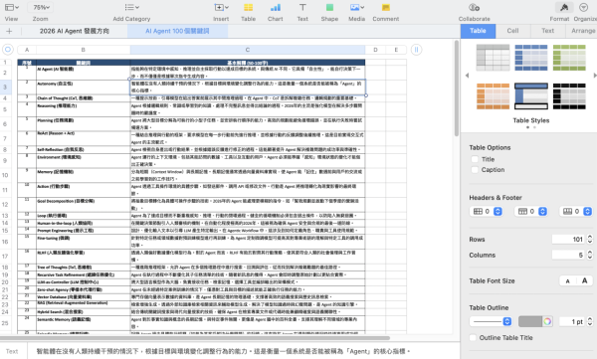Image resolution: width=597 pixels, height=359 pixels.
Task: Click the outline width 1 pt field
Action: pos(572,321)
